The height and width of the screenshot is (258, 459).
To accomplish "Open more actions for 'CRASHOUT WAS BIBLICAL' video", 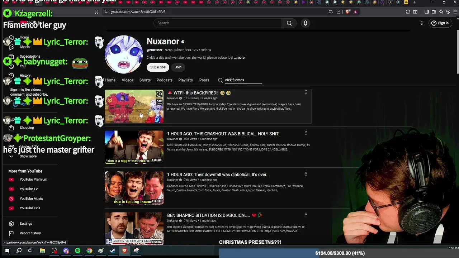I will tap(306, 133).
